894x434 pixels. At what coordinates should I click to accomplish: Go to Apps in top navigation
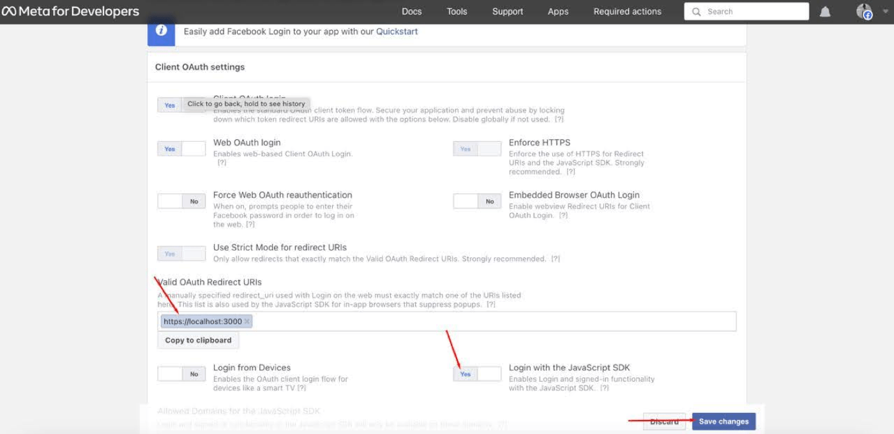558,11
